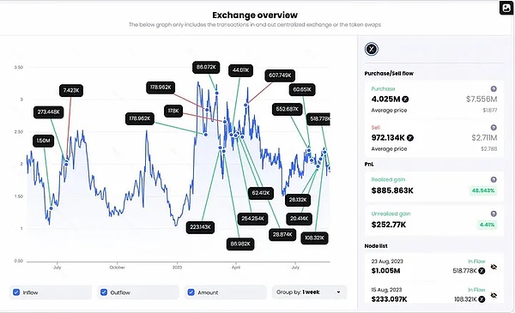This screenshot has width=515, height=313.
Task: Click the token icon beside 972.134K sell amount
Action: click(x=410, y=138)
